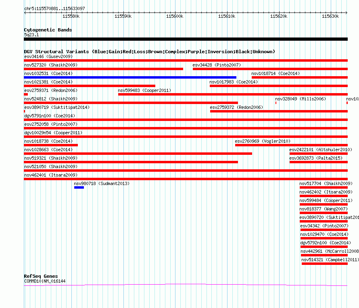
Task: Open the nsv1018738 (Coe2014) variant
Action: tap(48, 141)
